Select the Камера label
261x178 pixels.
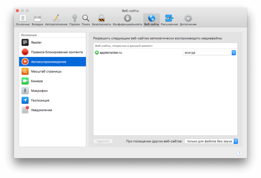37,81
